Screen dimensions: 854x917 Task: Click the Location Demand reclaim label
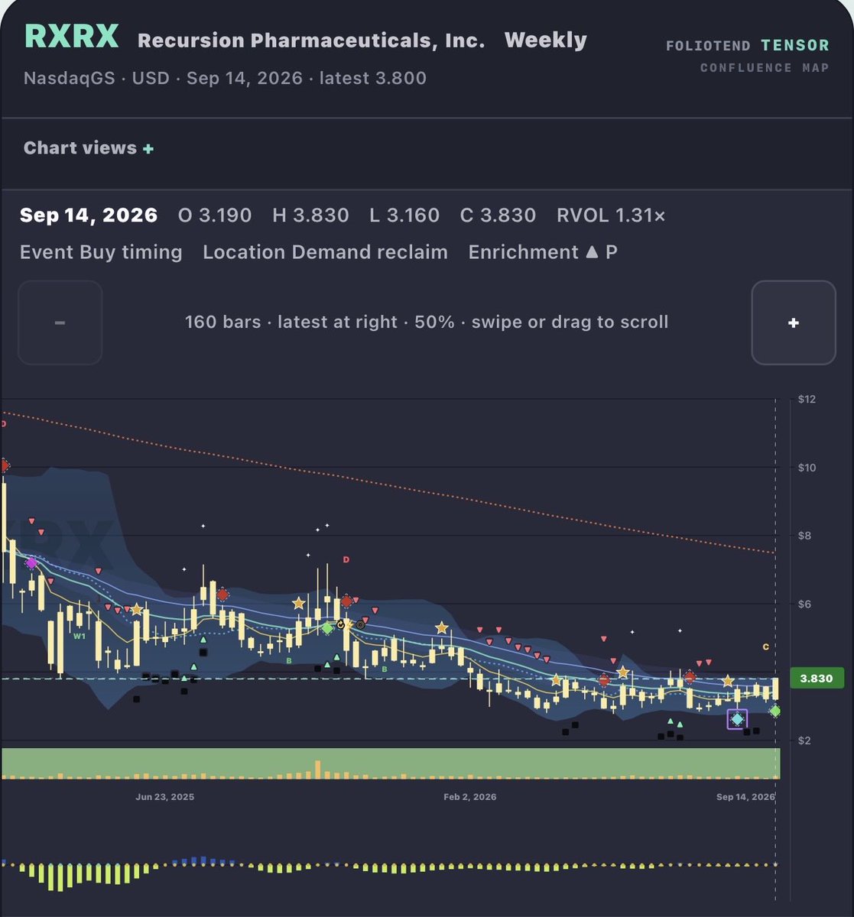(325, 252)
